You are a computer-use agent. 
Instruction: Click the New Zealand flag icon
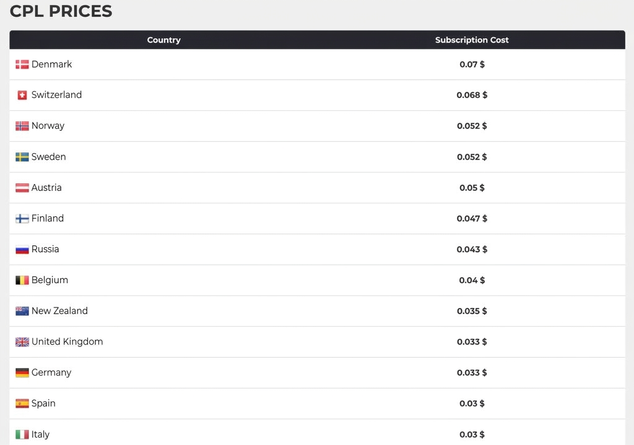pyautogui.click(x=22, y=311)
